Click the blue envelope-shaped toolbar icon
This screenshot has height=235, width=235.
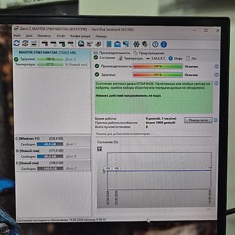point(117,44)
